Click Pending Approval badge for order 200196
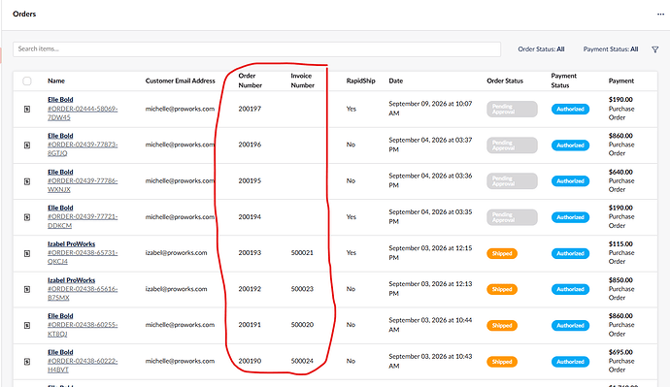The image size is (670, 387). pos(512,145)
